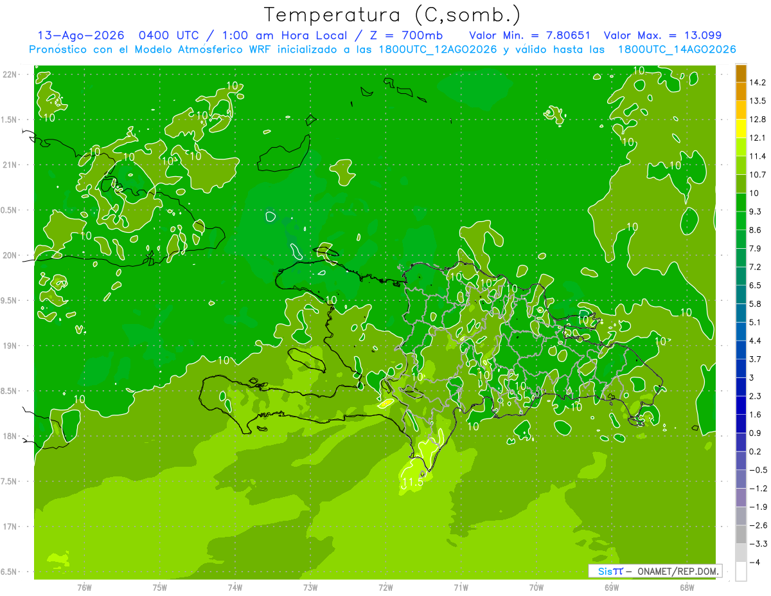Click the '76W' longitude label

click(84, 587)
